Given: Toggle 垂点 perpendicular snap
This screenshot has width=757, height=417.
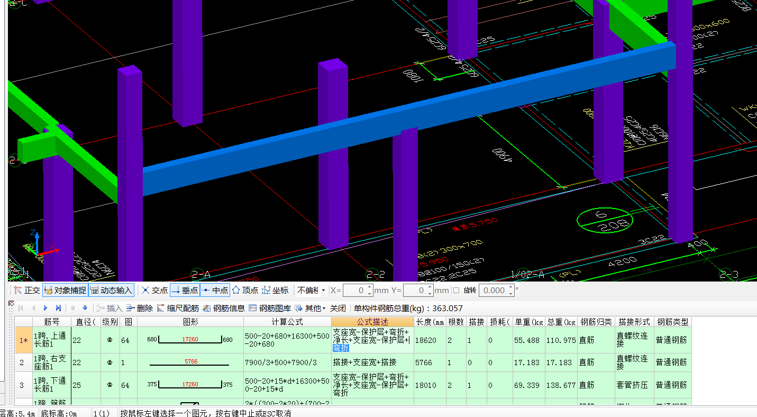Looking at the screenshot, I should [x=185, y=290].
